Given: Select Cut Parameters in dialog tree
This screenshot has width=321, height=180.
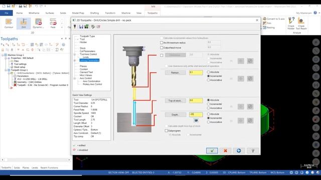Looking at the screenshot, I should pyautogui.click(x=87, y=51).
